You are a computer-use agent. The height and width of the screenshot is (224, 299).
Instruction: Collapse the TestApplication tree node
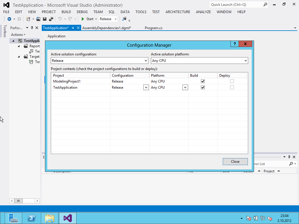[x=13, y=41]
